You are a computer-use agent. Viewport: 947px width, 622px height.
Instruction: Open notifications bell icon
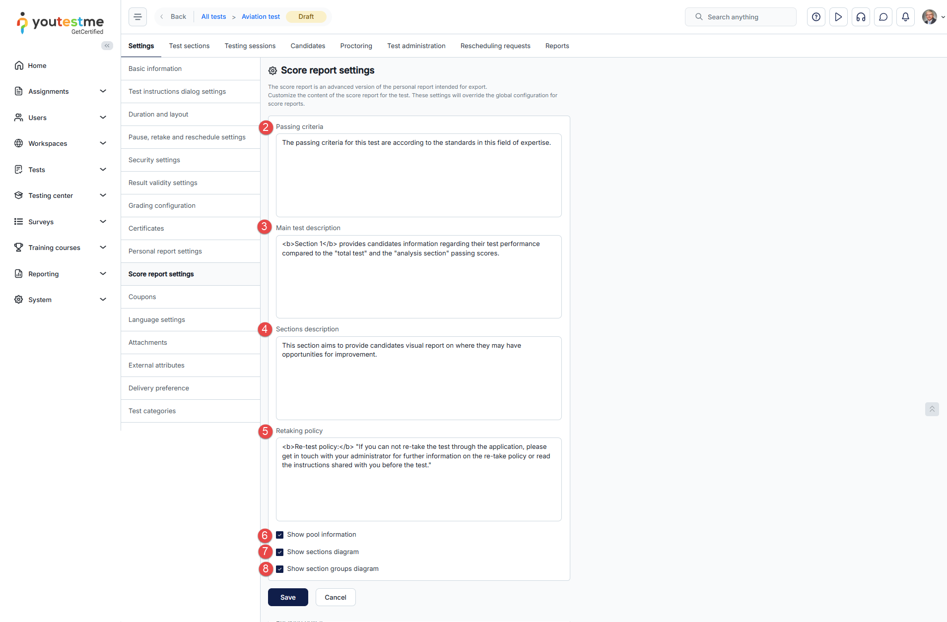[905, 17]
